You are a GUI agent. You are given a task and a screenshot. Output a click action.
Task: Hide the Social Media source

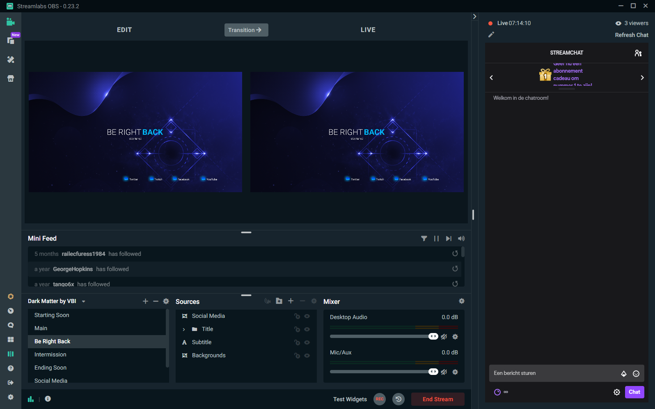pos(307,316)
